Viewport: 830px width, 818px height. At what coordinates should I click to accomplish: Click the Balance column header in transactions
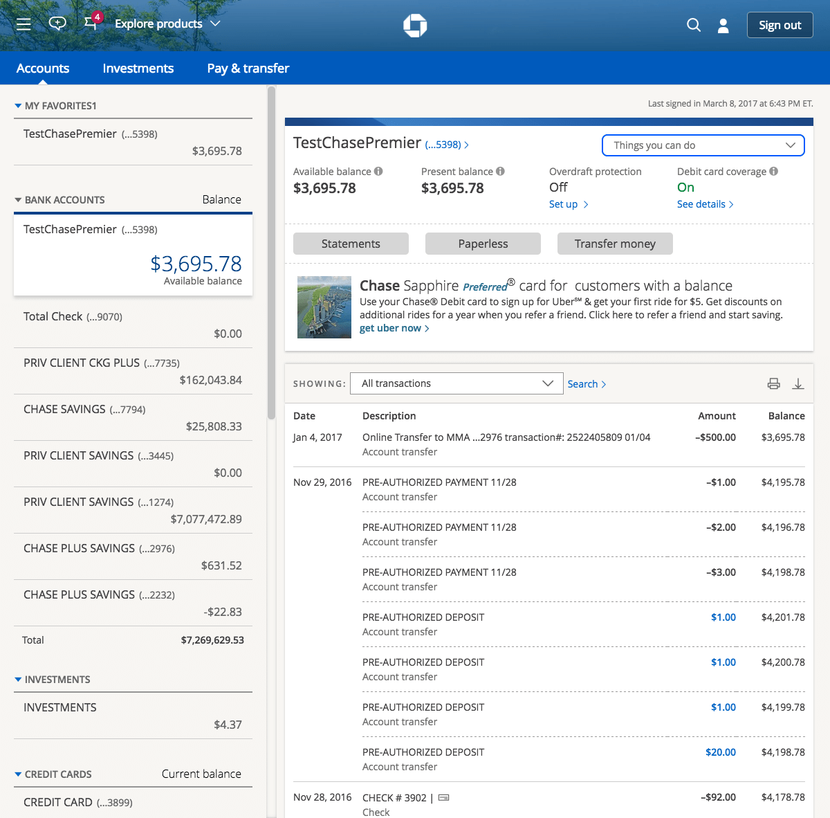786,416
